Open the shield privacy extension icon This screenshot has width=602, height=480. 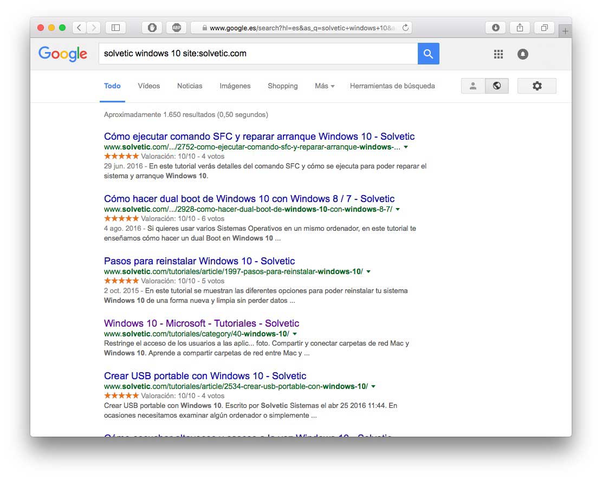(152, 28)
